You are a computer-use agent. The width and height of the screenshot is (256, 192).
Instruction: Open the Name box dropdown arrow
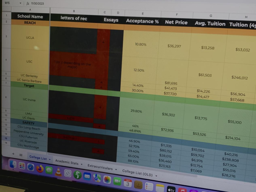click(20, 3)
